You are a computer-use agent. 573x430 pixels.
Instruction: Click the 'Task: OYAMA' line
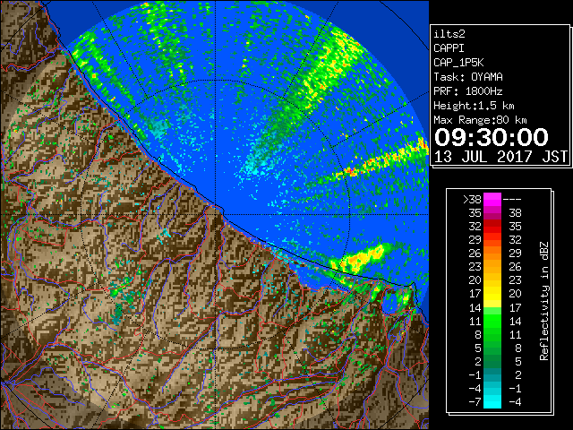468,77
